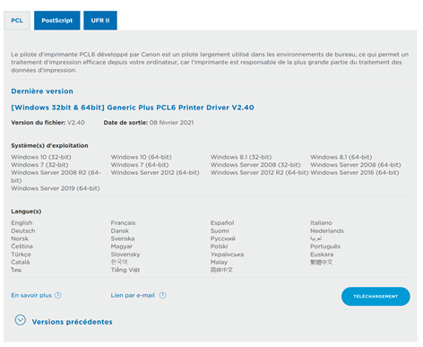Select 'Windows 10 (32-bit)' in the OS list
The width and height of the screenshot is (423, 347).
[x=41, y=157]
